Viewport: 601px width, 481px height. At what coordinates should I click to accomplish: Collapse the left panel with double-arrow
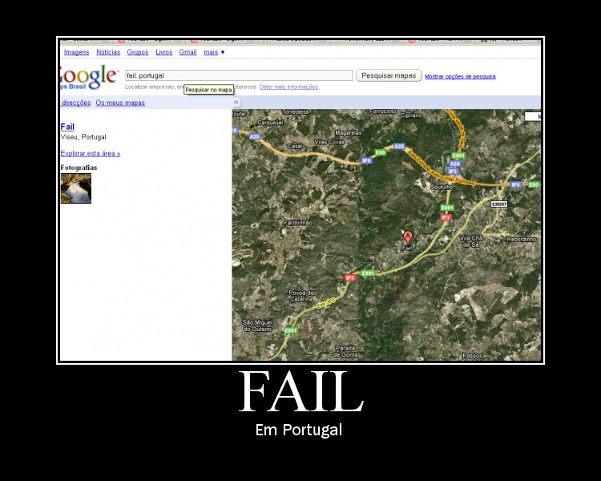(236, 102)
